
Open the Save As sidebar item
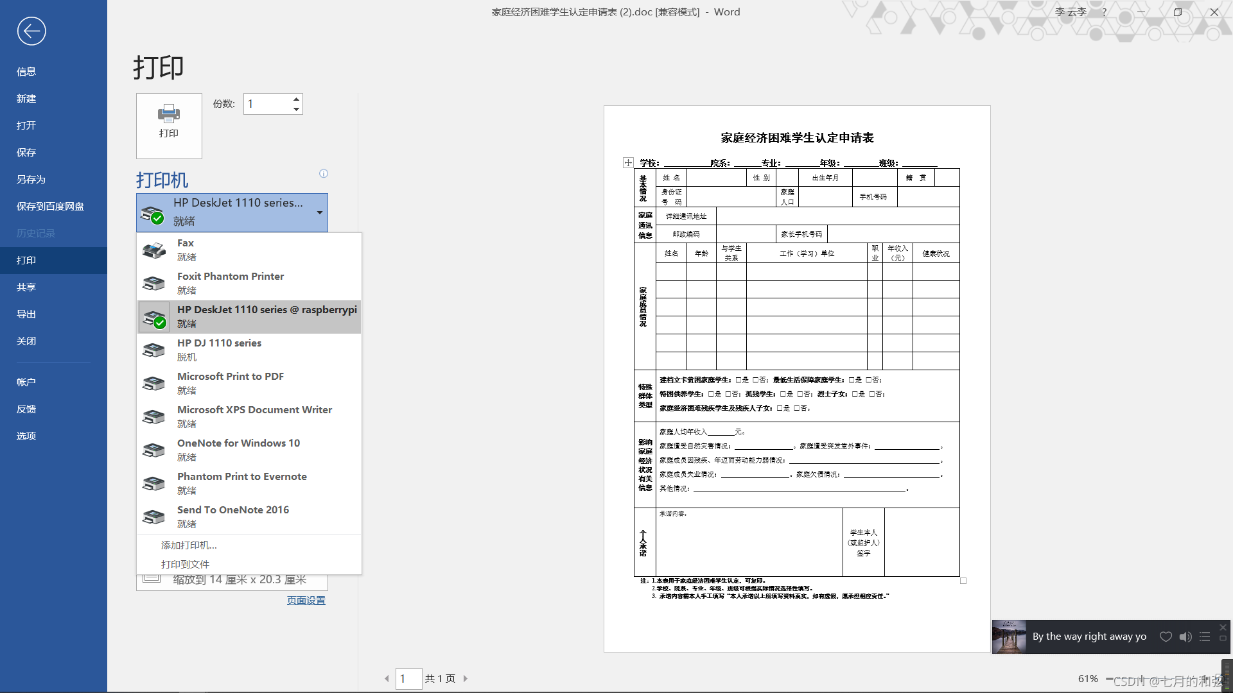(31, 179)
